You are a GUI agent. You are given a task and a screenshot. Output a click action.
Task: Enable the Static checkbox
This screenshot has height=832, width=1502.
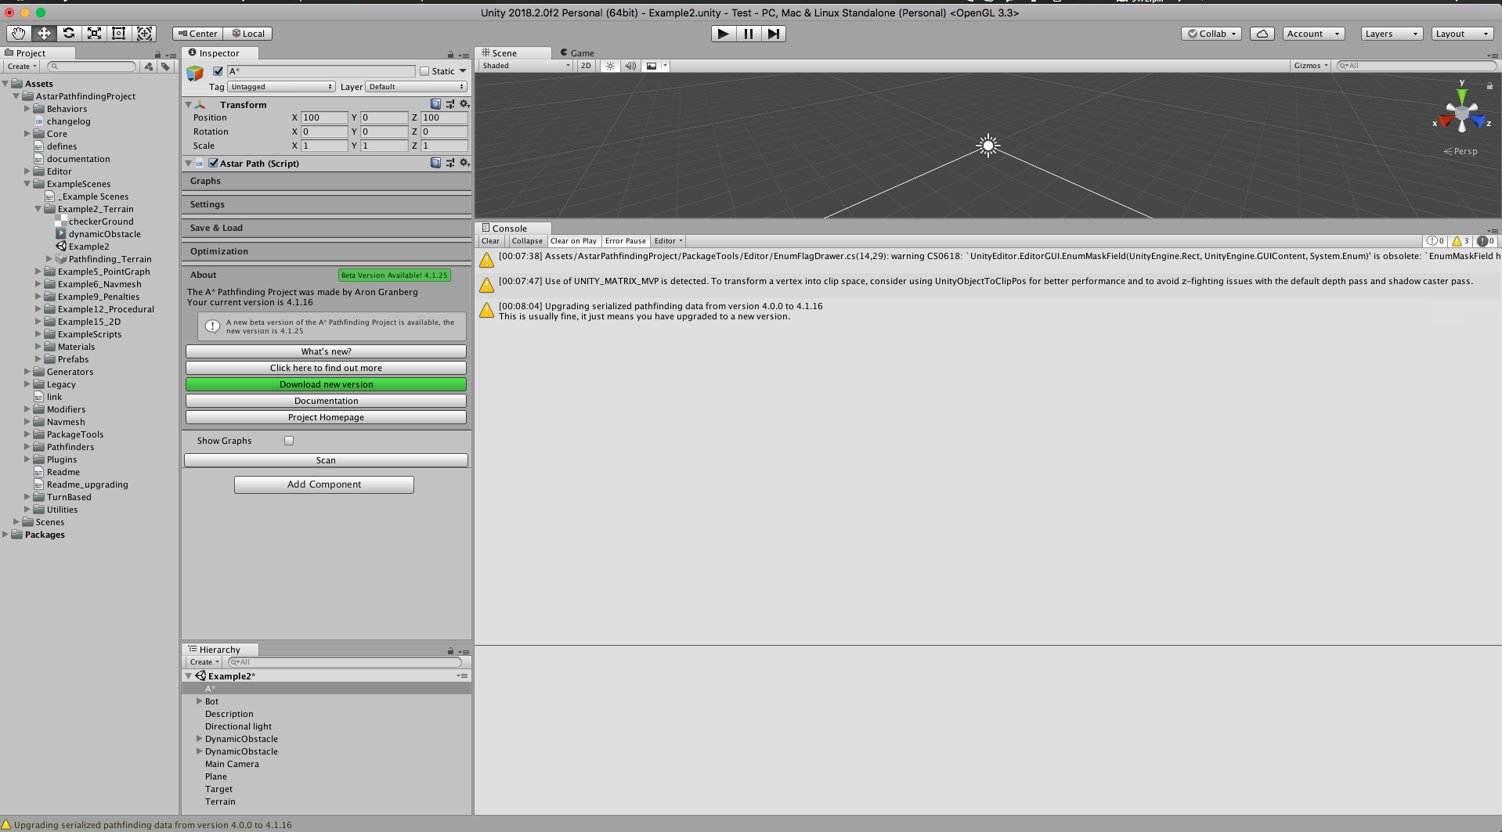(424, 71)
